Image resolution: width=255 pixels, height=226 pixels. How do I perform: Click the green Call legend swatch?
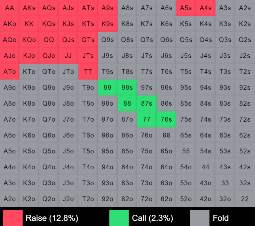(119, 218)
